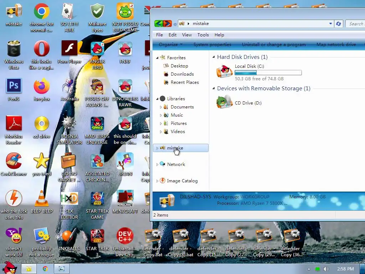Expand the Image Catalog node

157,181
